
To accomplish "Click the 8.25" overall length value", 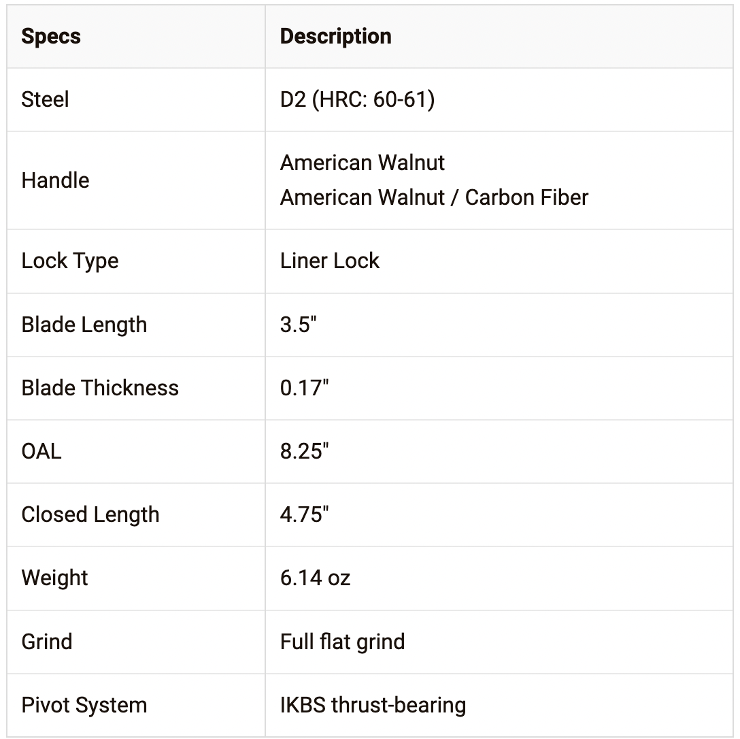I will [x=304, y=451].
